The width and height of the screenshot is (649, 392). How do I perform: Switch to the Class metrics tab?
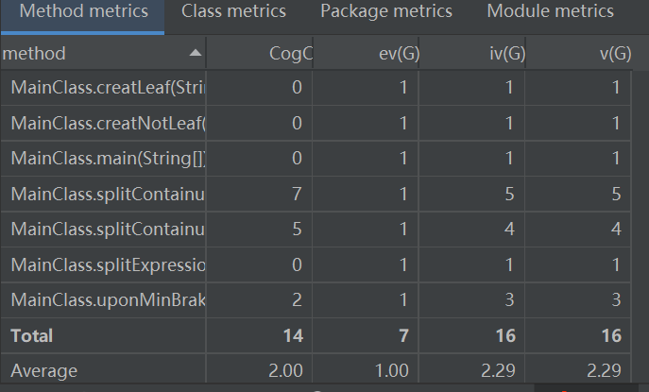tap(233, 11)
